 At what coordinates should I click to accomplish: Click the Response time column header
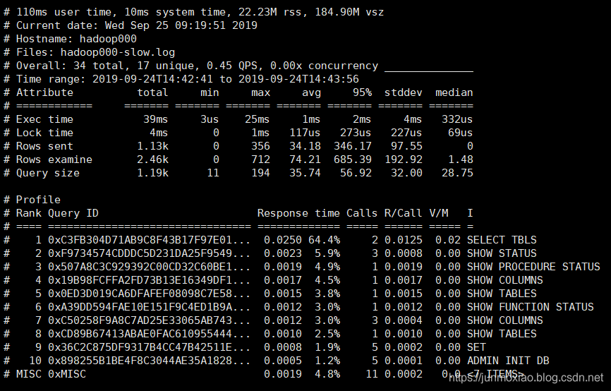pyautogui.click(x=298, y=213)
